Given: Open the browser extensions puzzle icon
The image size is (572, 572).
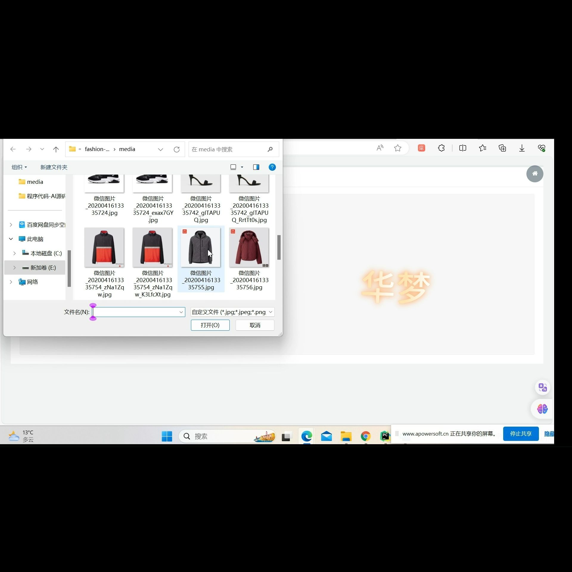Looking at the screenshot, I should 441,148.
